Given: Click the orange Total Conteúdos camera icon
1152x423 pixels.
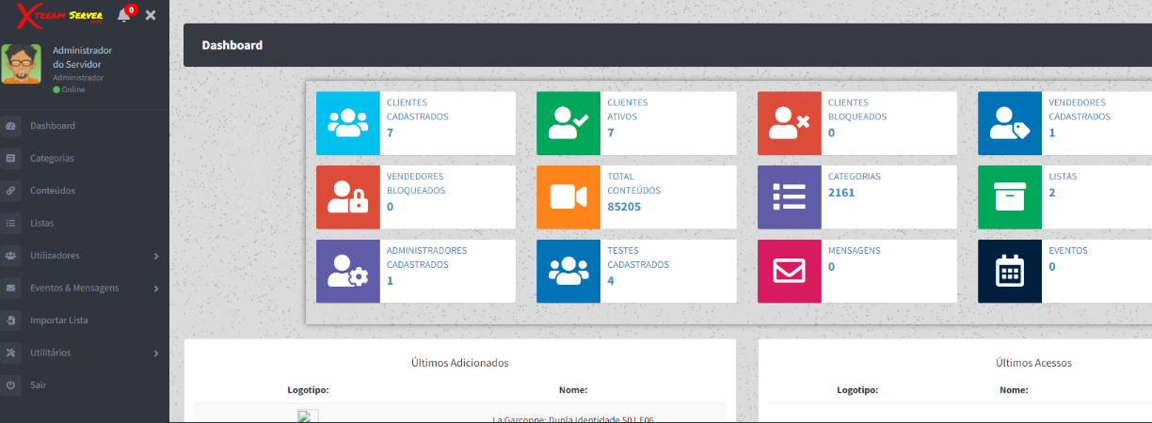Looking at the screenshot, I should tap(568, 197).
